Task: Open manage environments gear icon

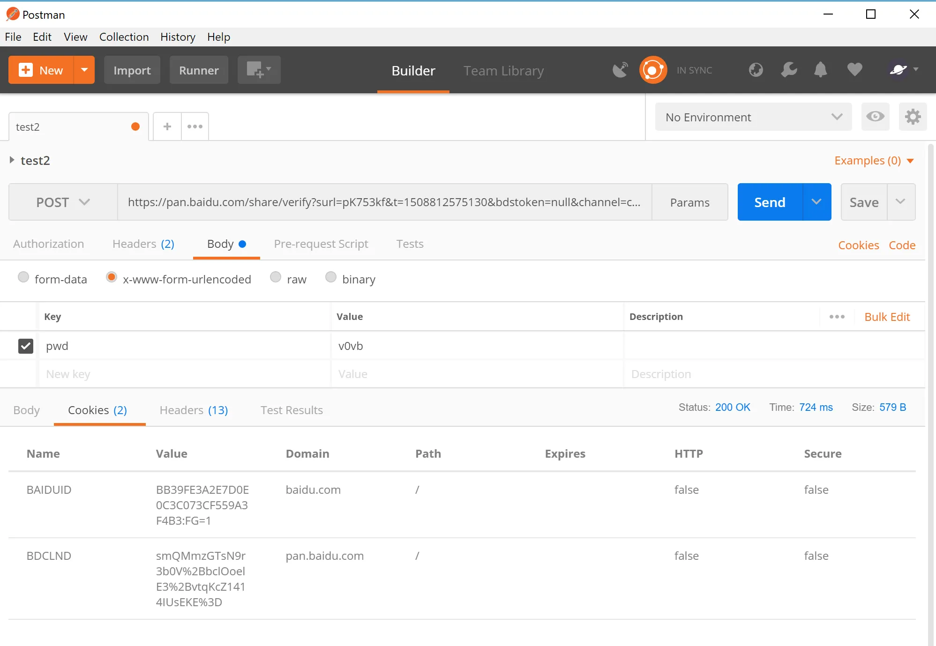Action: tap(913, 117)
